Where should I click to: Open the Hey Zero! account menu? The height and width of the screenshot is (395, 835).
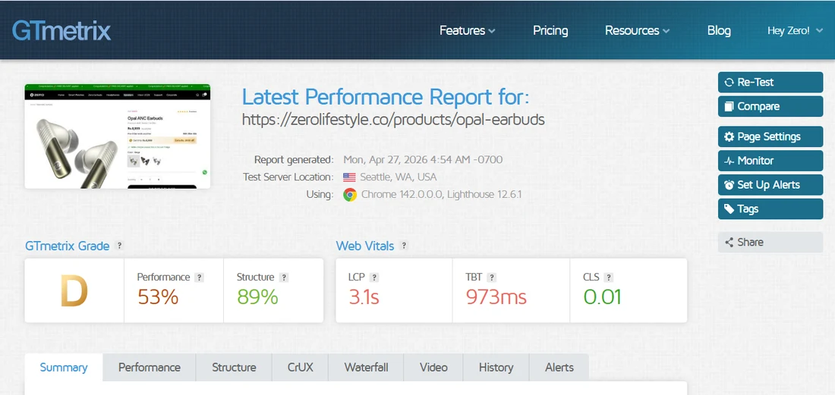coord(796,31)
